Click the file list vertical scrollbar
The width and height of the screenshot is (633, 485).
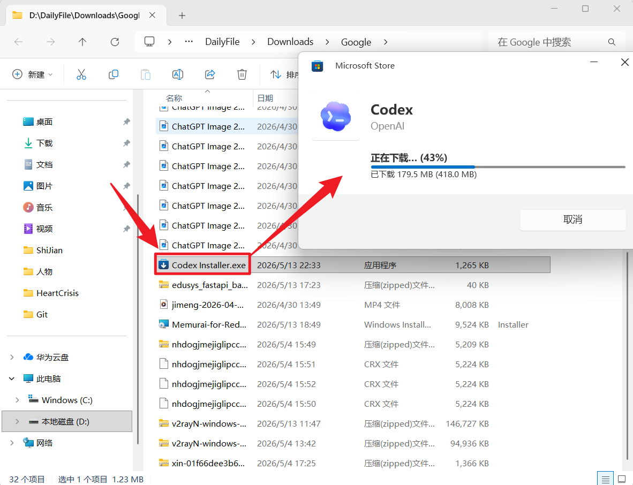coord(627,355)
